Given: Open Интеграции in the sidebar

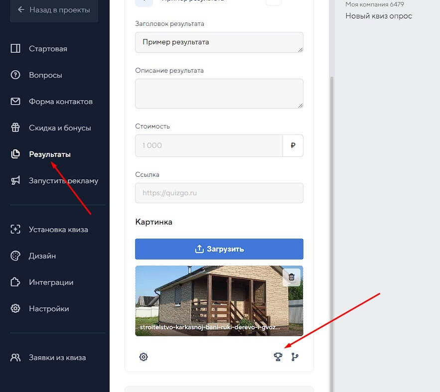Looking at the screenshot, I should click(51, 282).
